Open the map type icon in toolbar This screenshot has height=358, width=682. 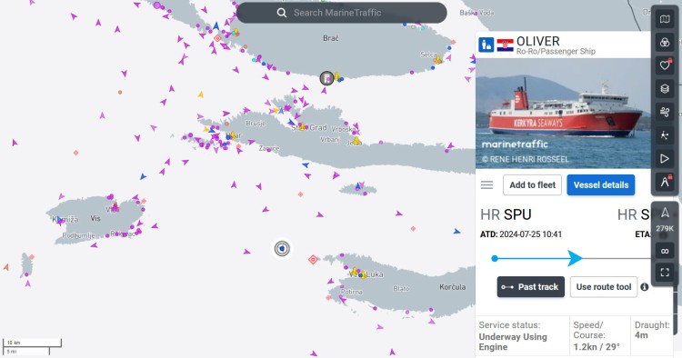(665, 19)
